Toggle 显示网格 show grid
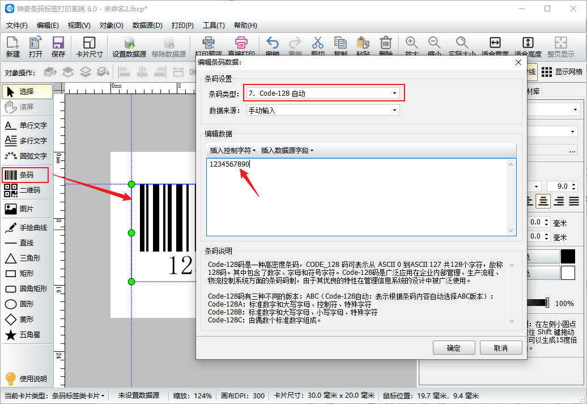 coord(562,72)
